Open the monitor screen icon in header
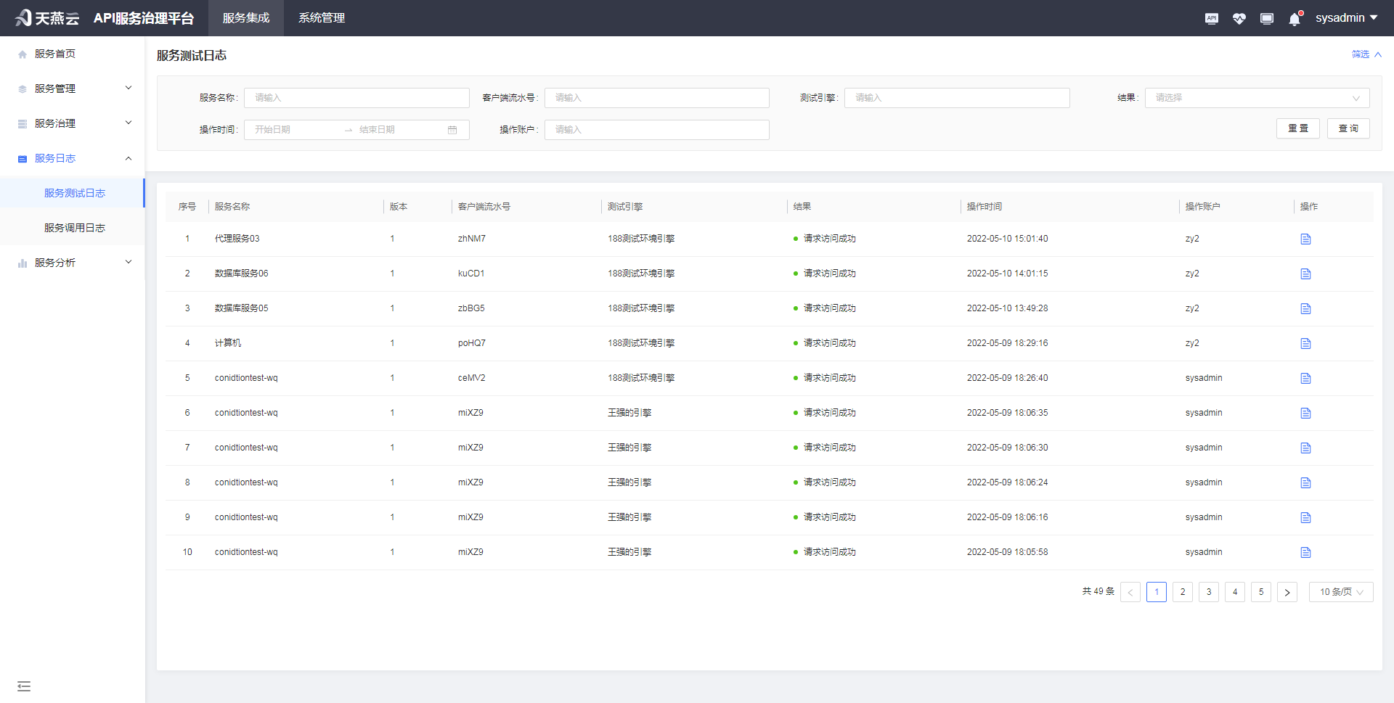1394x703 pixels. 1266,18
